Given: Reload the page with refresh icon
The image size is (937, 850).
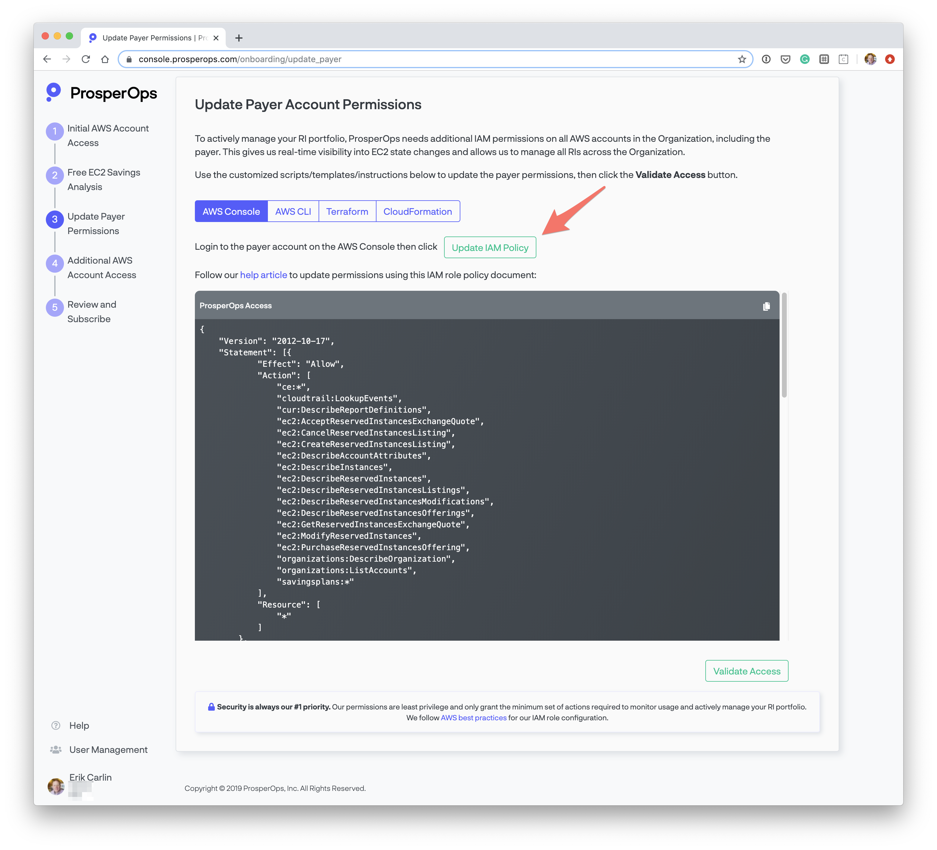Looking at the screenshot, I should (x=85, y=59).
